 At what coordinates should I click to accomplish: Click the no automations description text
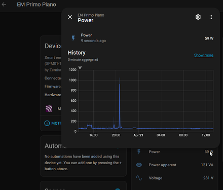83,163
